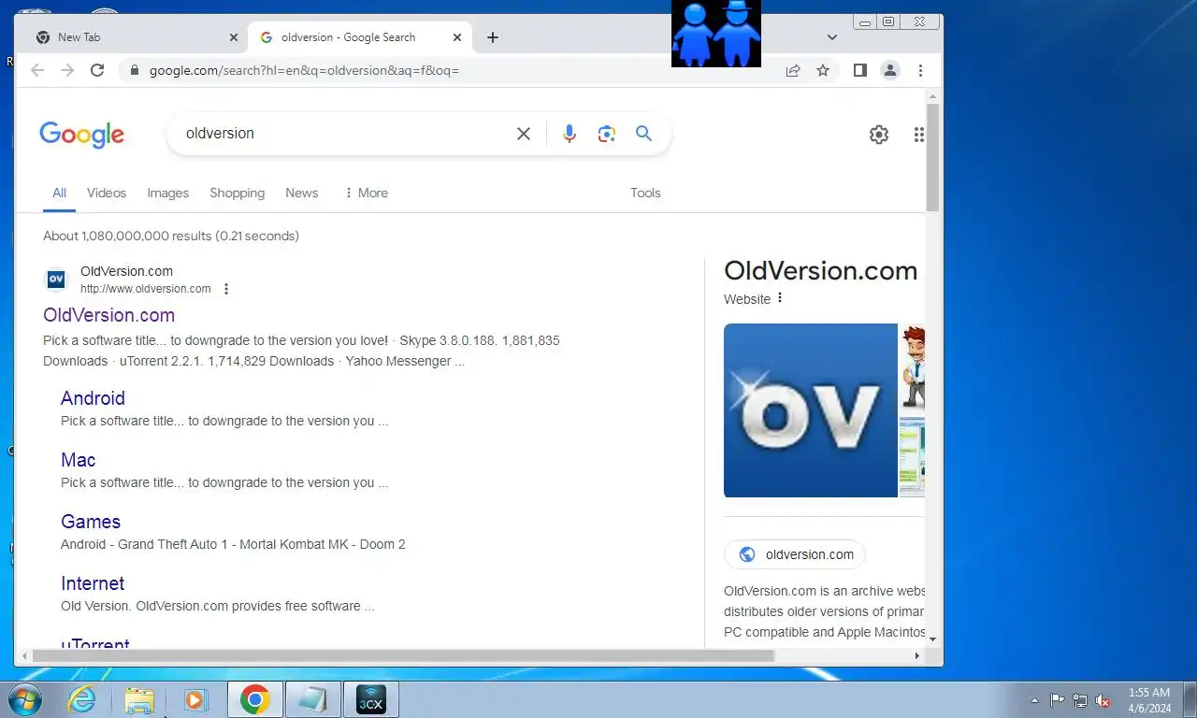Open Chrome side panel icon
This screenshot has width=1197, height=718.
click(x=860, y=70)
